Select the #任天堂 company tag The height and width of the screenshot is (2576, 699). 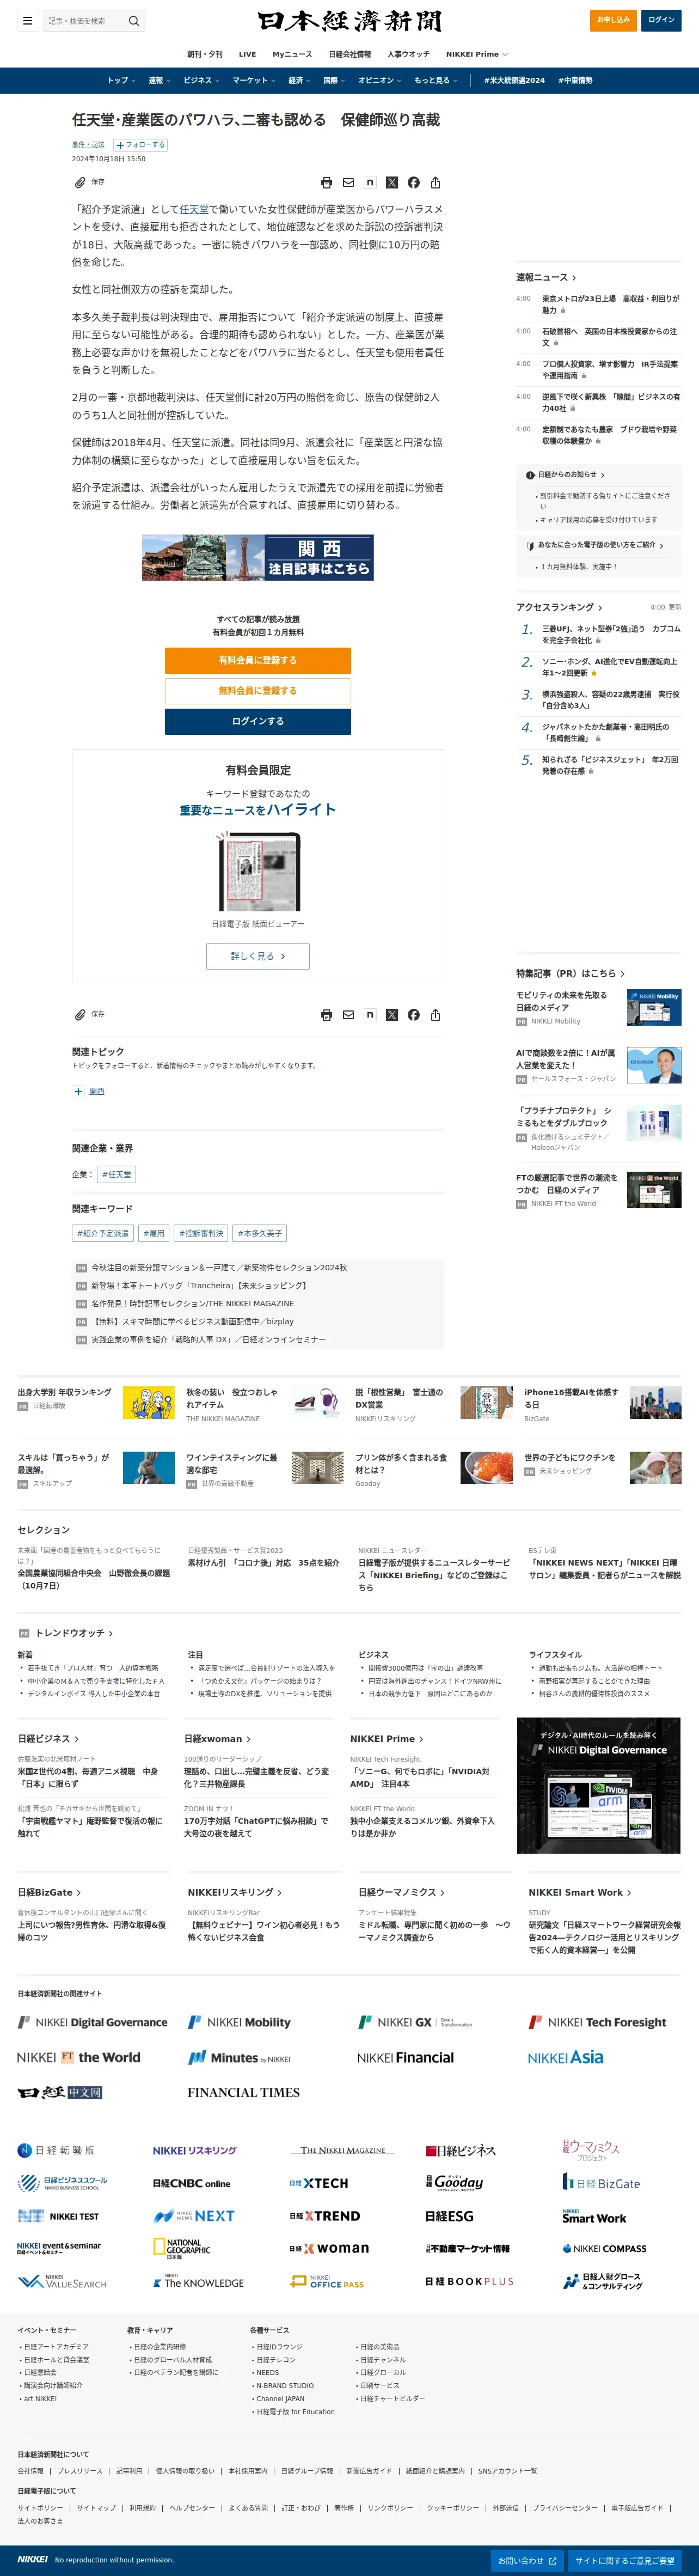[x=116, y=1174]
